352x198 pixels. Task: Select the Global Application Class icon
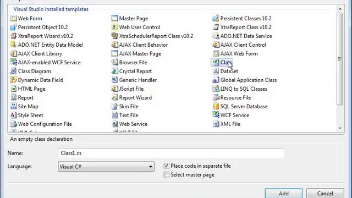(216, 80)
